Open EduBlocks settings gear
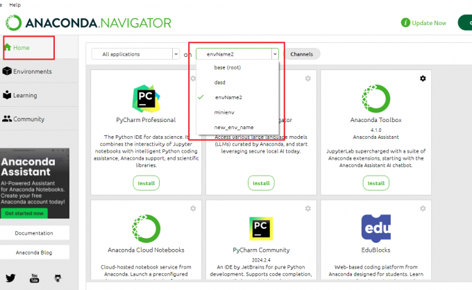Viewport: 472px width, 290px height. [x=423, y=208]
